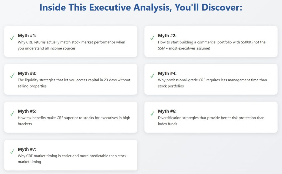
Task: Click the liquidity strategies 23 days description
Action: tap(74, 83)
